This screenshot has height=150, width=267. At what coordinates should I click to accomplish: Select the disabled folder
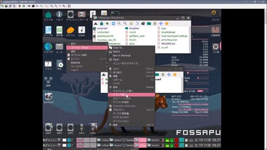pyautogui.click(x=132, y=28)
